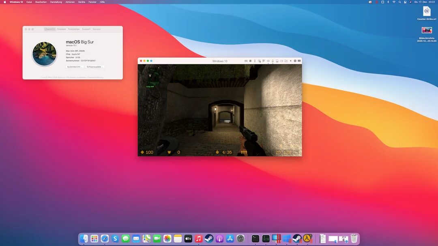Open the Counter-Strike.url desktop file
Viewport: 438px width, 246px height.
pos(426,11)
